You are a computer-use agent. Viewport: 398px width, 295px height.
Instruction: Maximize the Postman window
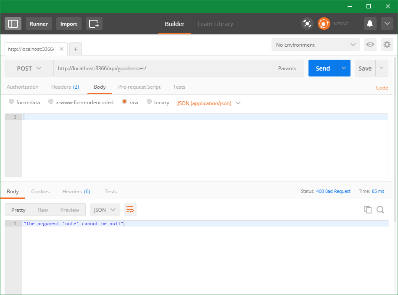tap(369, 6)
